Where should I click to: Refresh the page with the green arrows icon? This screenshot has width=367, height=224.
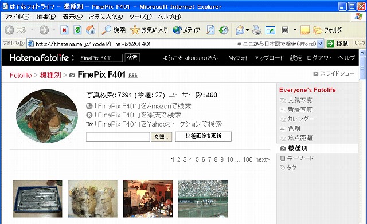click(x=77, y=30)
